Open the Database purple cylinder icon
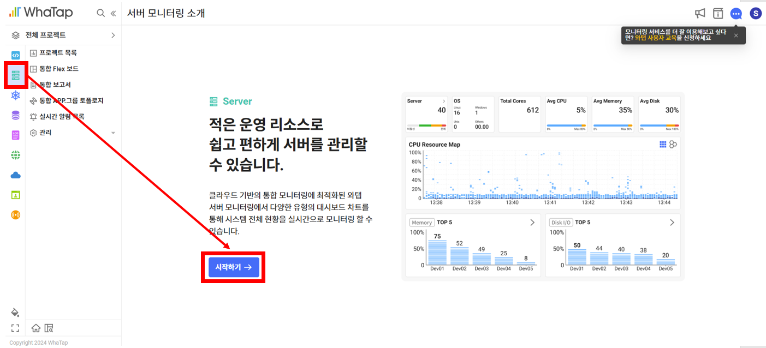The width and height of the screenshot is (766, 348). pos(15,116)
